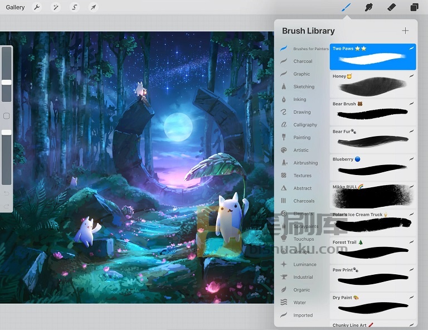Toggle the square modify button on sidebar
The image size is (428, 330).
tap(7, 116)
